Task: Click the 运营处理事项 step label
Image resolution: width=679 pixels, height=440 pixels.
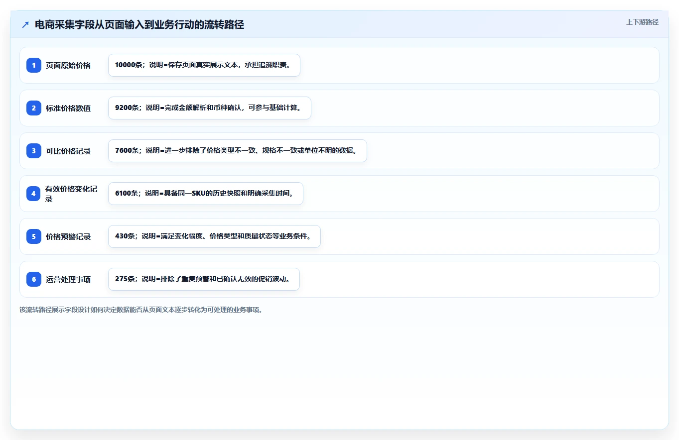Action: pyautogui.click(x=68, y=279)
